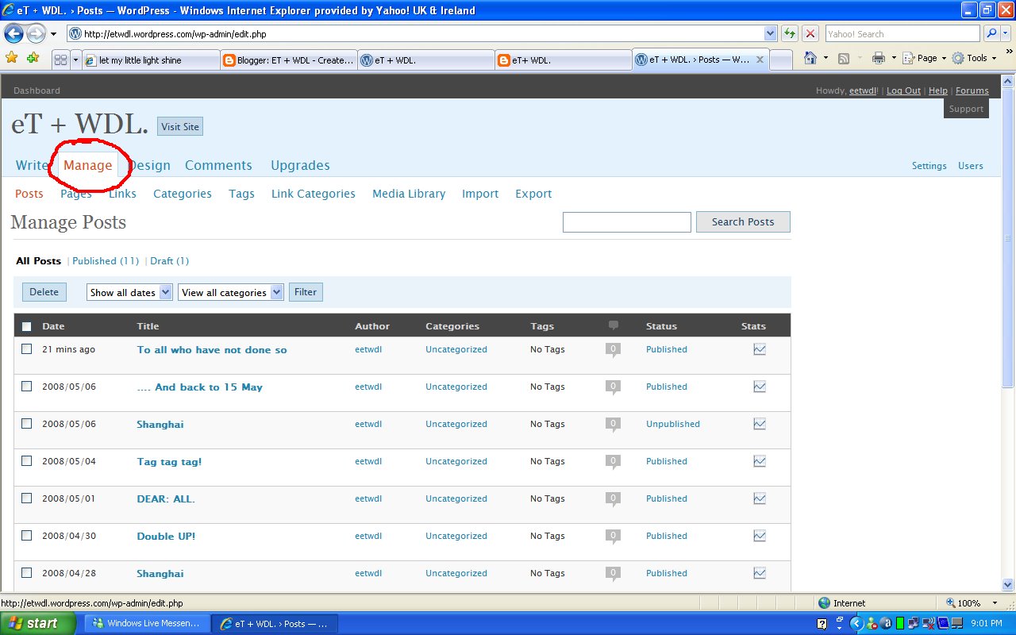
Task: Open the 'Show all dates' dropdown
Action: pyautogui.click(x=129, y=292)
